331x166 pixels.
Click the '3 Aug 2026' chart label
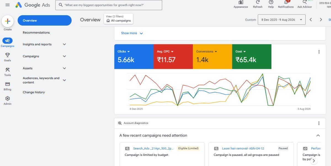coord(304,109)
